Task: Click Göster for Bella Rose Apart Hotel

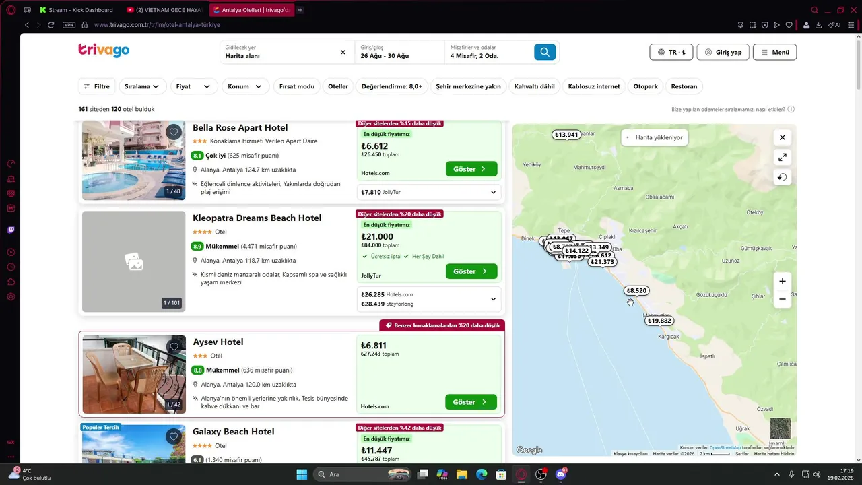Action: pyautogui.click(x=471, y=169)
